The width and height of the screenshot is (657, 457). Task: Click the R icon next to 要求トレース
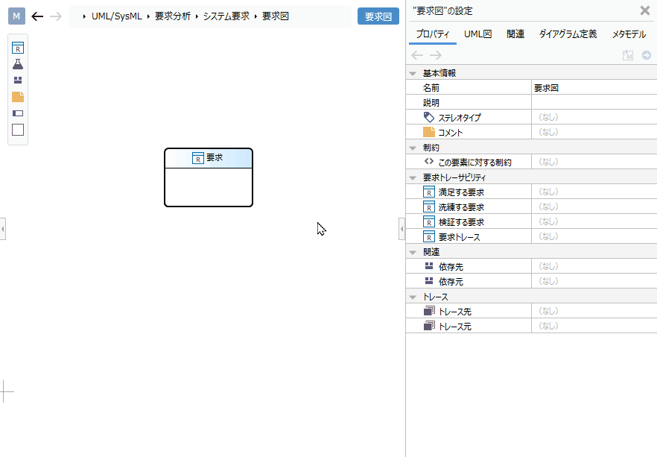point(428,236)
